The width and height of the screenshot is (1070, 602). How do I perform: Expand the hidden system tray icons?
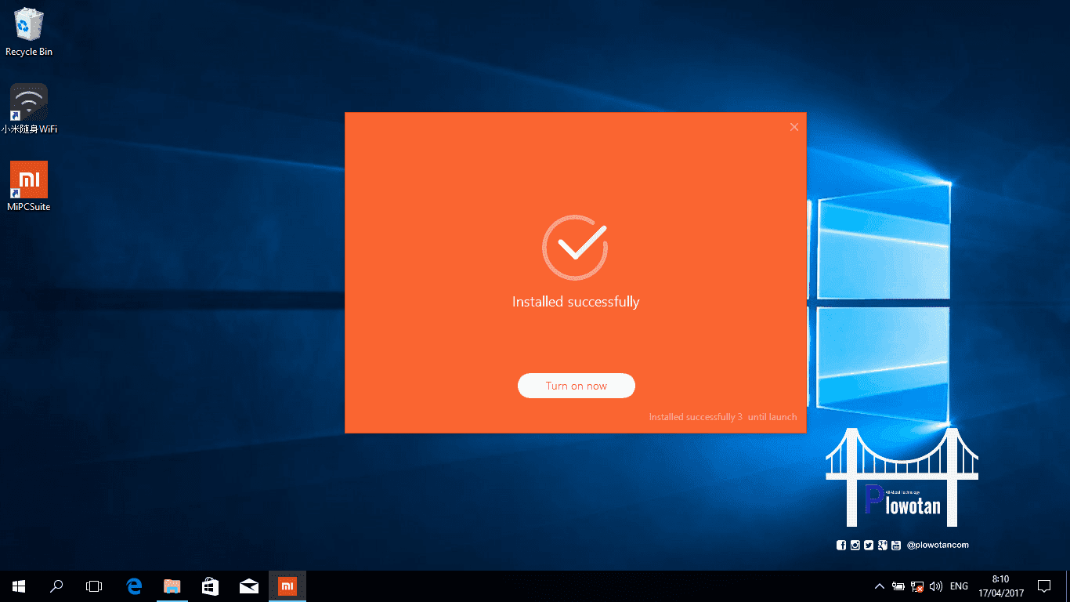879,586
